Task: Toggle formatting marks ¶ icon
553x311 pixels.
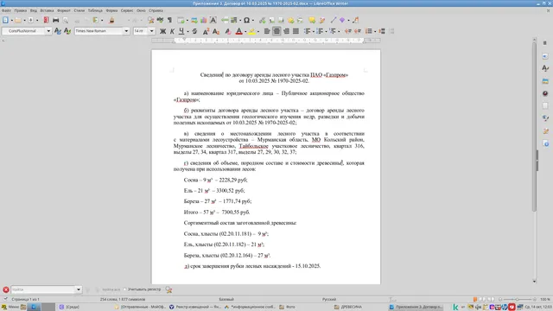Action: tap(169, 20)
